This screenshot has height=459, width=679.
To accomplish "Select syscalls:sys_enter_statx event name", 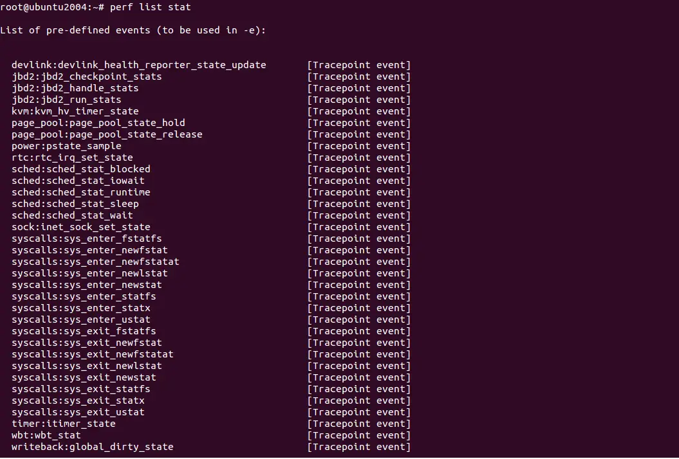I will click(x=81, y=308).
